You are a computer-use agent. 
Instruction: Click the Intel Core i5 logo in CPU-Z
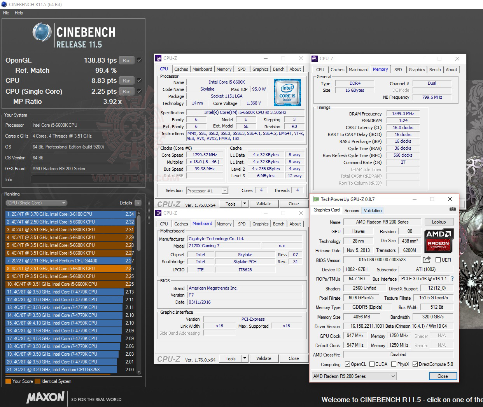pyautogui.click(x=287, y=93)
